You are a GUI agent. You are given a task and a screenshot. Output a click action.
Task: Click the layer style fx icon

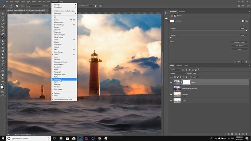point(229,134)
